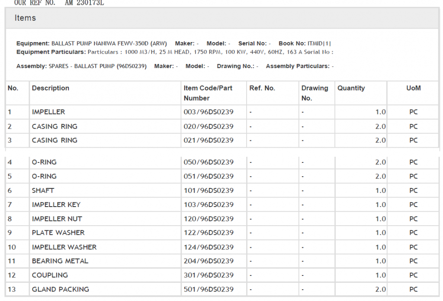Click the IMPELLER NUT item
The image size is (443, 301).
point(57,219)
